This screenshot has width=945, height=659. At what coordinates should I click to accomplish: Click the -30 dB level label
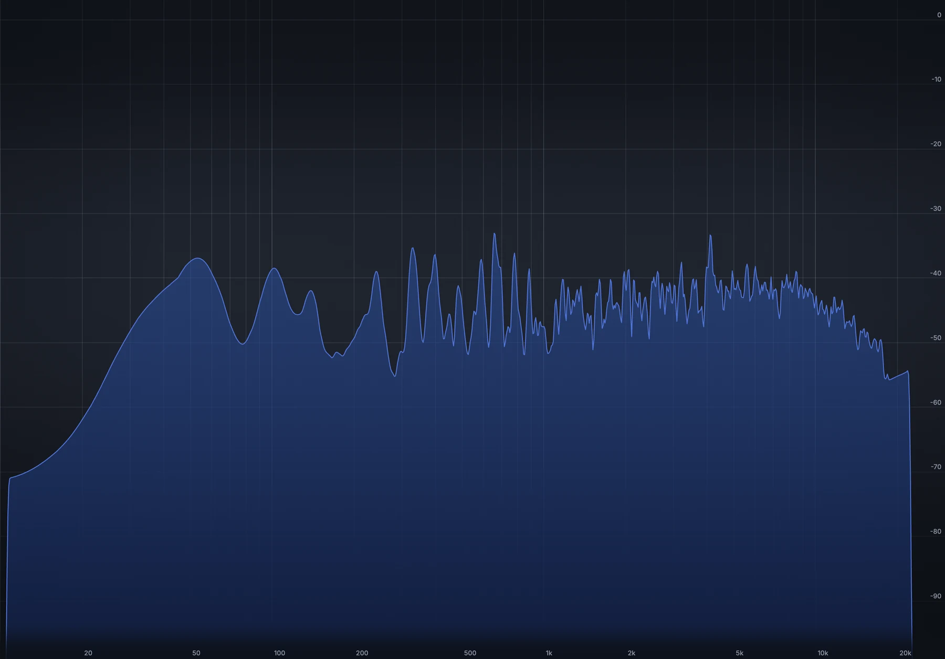pos(936,208)
